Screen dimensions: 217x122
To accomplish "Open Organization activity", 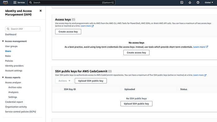I will (x=16, y=107).
